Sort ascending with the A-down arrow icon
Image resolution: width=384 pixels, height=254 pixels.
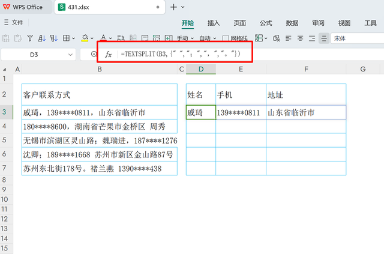[42, 38]
